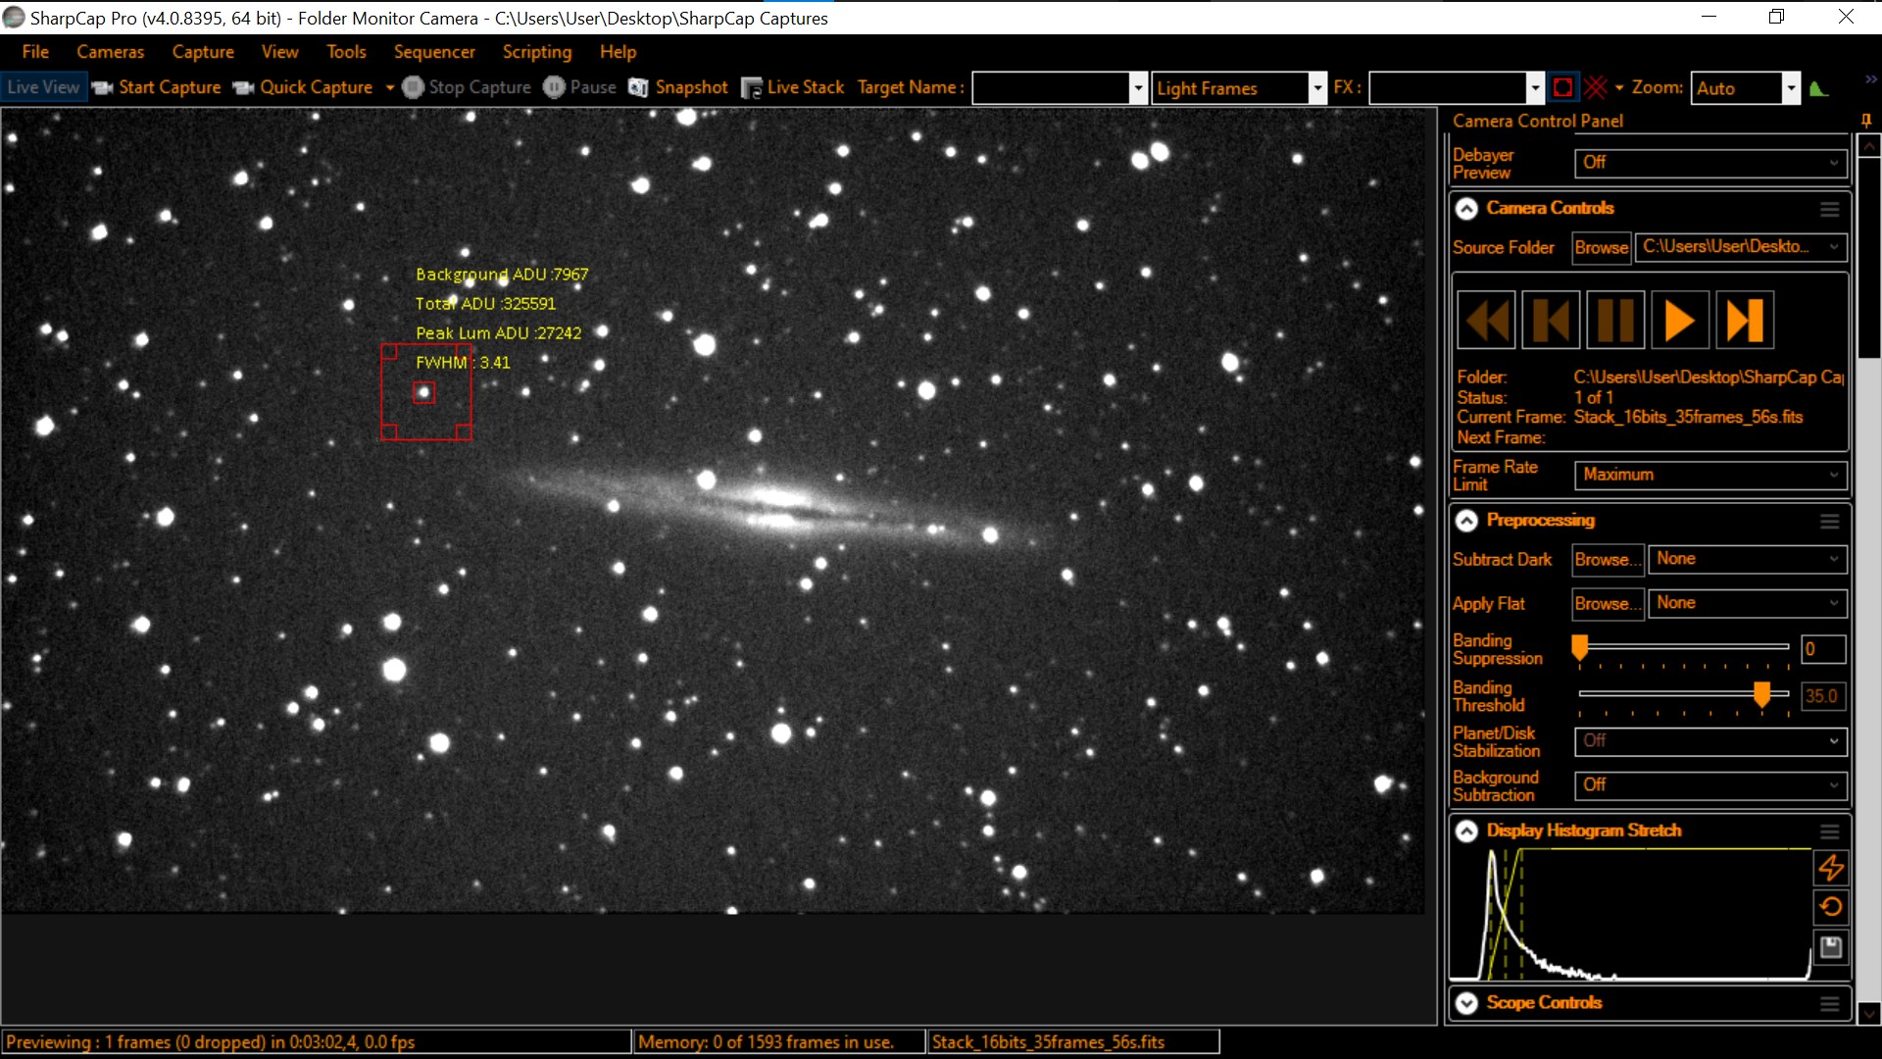Click the control panel scroll down arrow

tap(1870, 1013)
